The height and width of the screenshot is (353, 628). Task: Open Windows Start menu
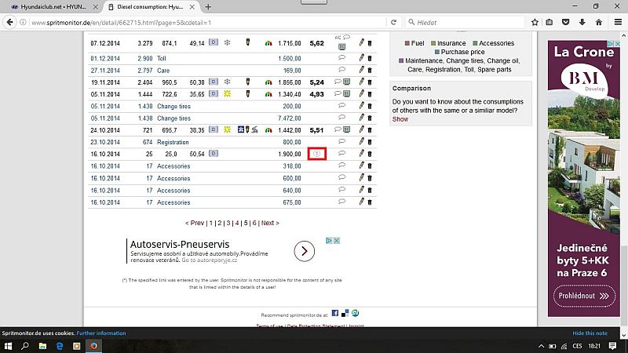coord(8,345)
